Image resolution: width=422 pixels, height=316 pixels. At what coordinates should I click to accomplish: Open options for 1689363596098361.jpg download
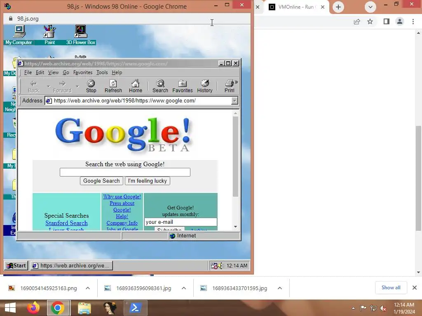point(184,288)
